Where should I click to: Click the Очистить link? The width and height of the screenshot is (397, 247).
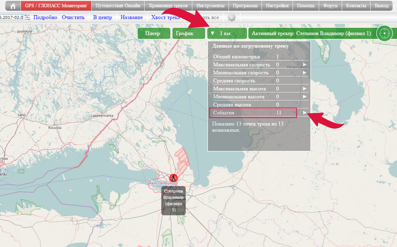coord(73,17)
